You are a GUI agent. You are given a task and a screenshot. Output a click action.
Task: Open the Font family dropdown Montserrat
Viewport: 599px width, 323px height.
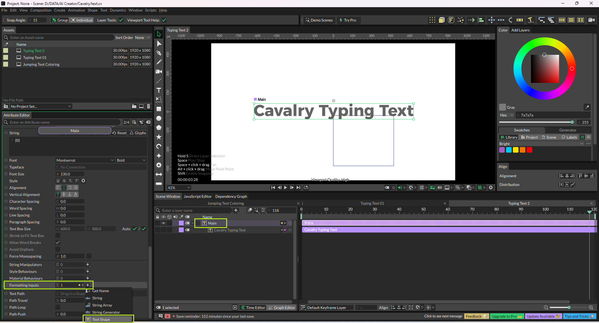[85, 160]
